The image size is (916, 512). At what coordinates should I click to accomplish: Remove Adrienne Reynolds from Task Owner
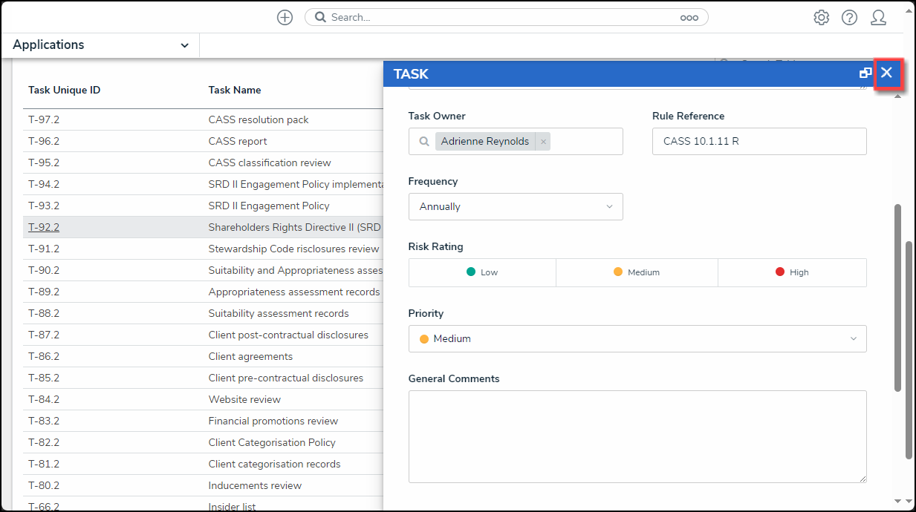[543, 142]
